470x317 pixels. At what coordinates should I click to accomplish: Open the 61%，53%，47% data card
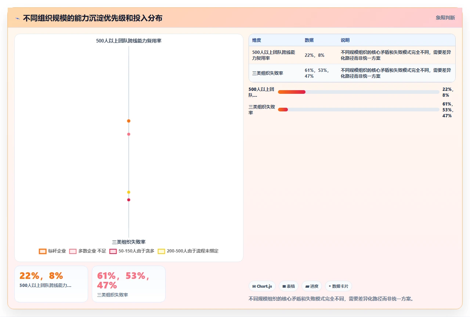pos(129,284)
